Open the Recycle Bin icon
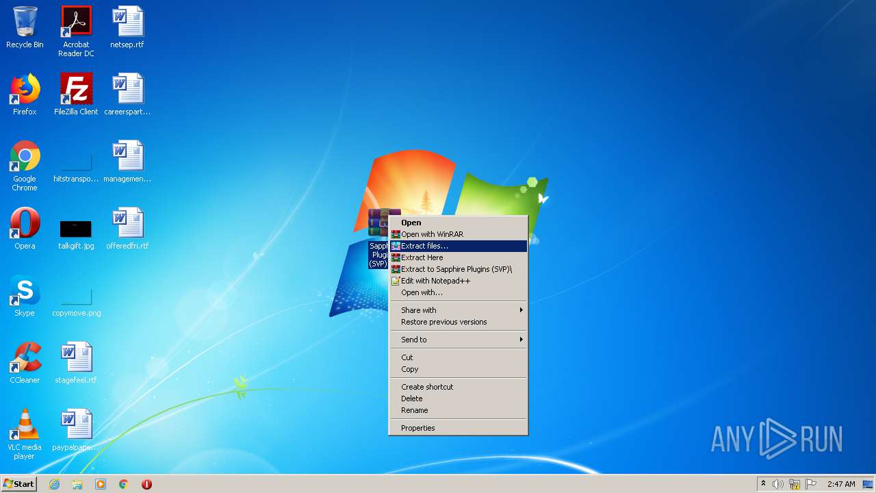Viewport: 876px width, 493px height. 25,27
